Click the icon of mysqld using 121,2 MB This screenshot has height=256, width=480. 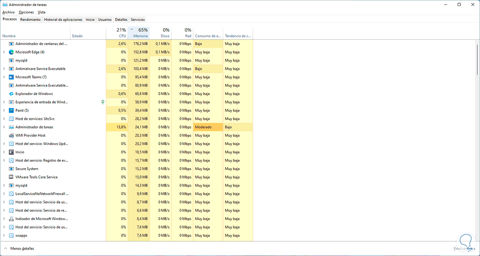click(x=11, y=60)
